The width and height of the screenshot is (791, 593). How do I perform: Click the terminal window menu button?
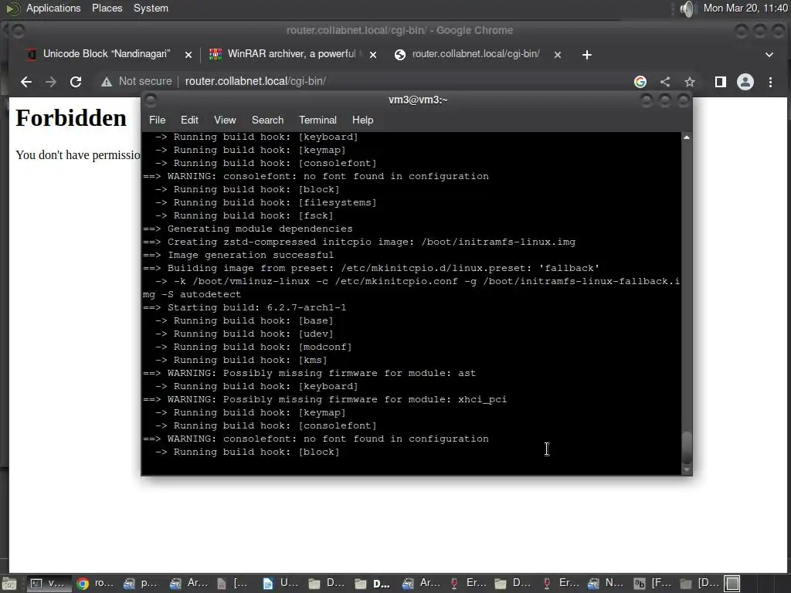coord(151,100)
